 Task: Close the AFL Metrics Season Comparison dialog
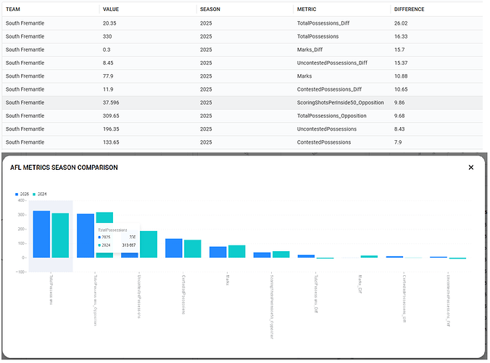coord(470,168)
